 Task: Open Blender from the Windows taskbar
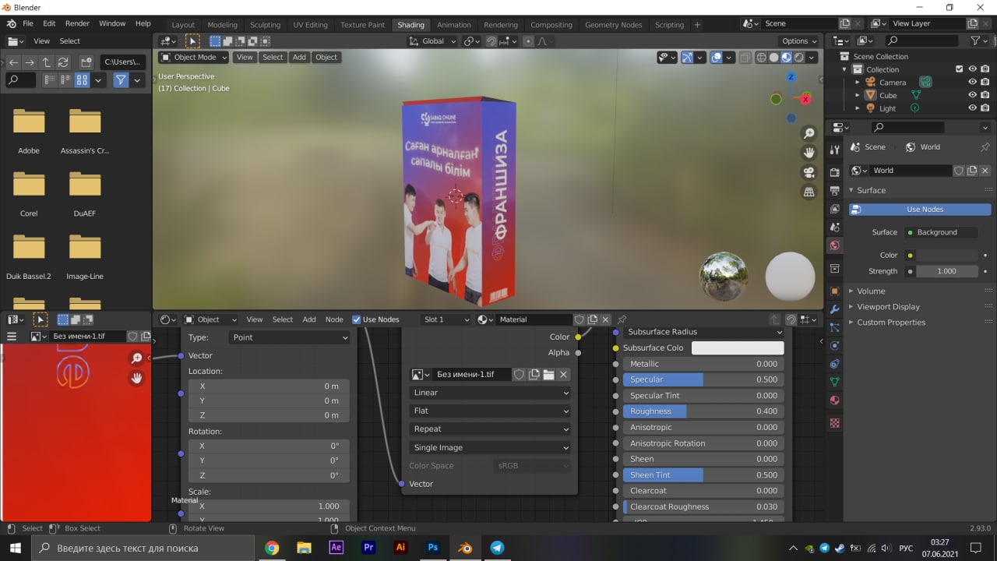(x=465, y=548)
